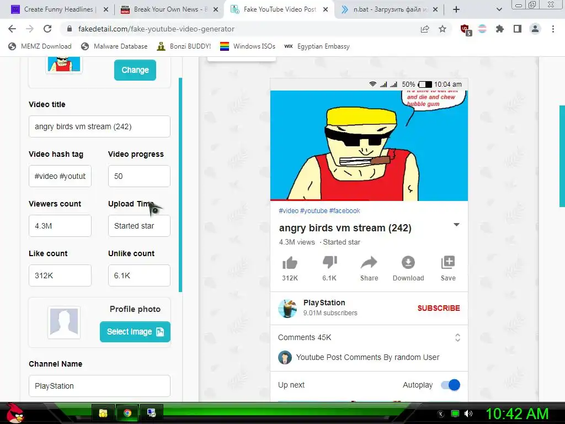
Task: Click the red video progress bar
Action: click(x=319, y=200)
